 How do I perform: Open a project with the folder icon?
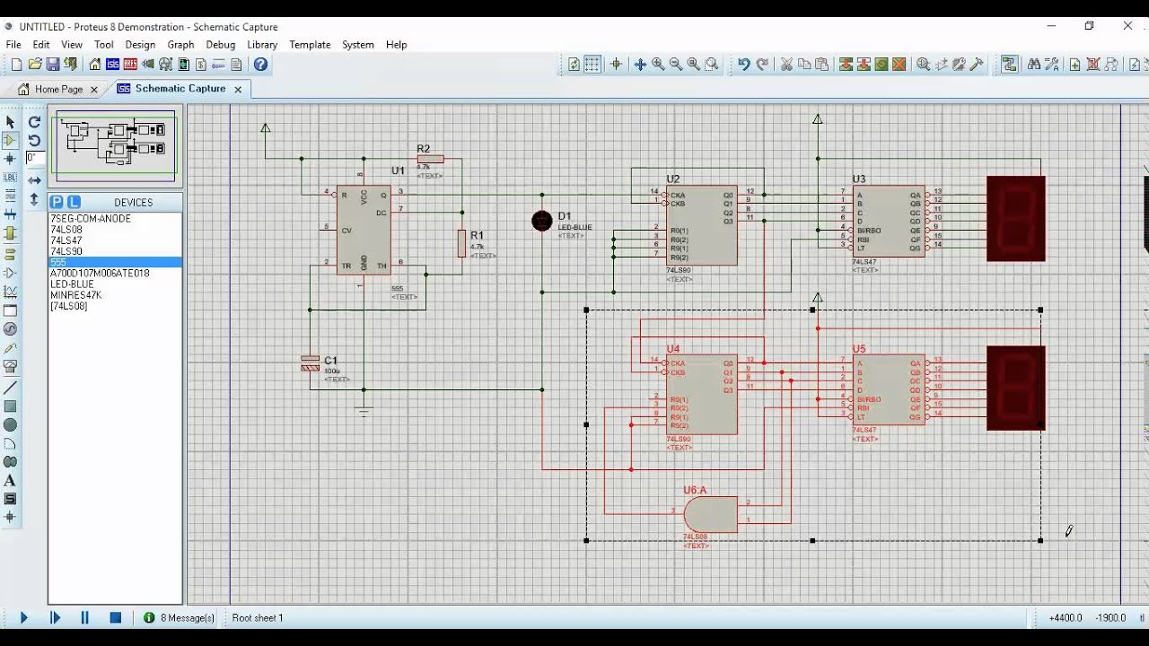tap(35, 65)
